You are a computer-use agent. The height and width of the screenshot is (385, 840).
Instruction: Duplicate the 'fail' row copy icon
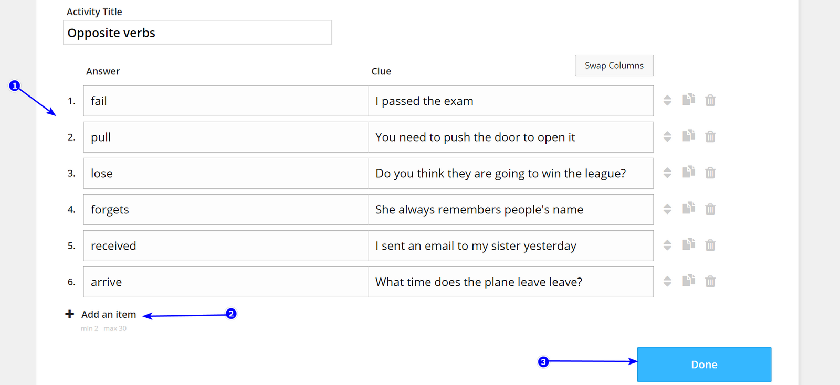coord(688,100)
